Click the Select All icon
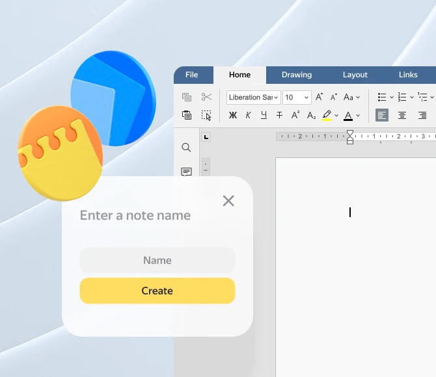The image size is (436, 377). pyautogui.click(x=206, y=115)
